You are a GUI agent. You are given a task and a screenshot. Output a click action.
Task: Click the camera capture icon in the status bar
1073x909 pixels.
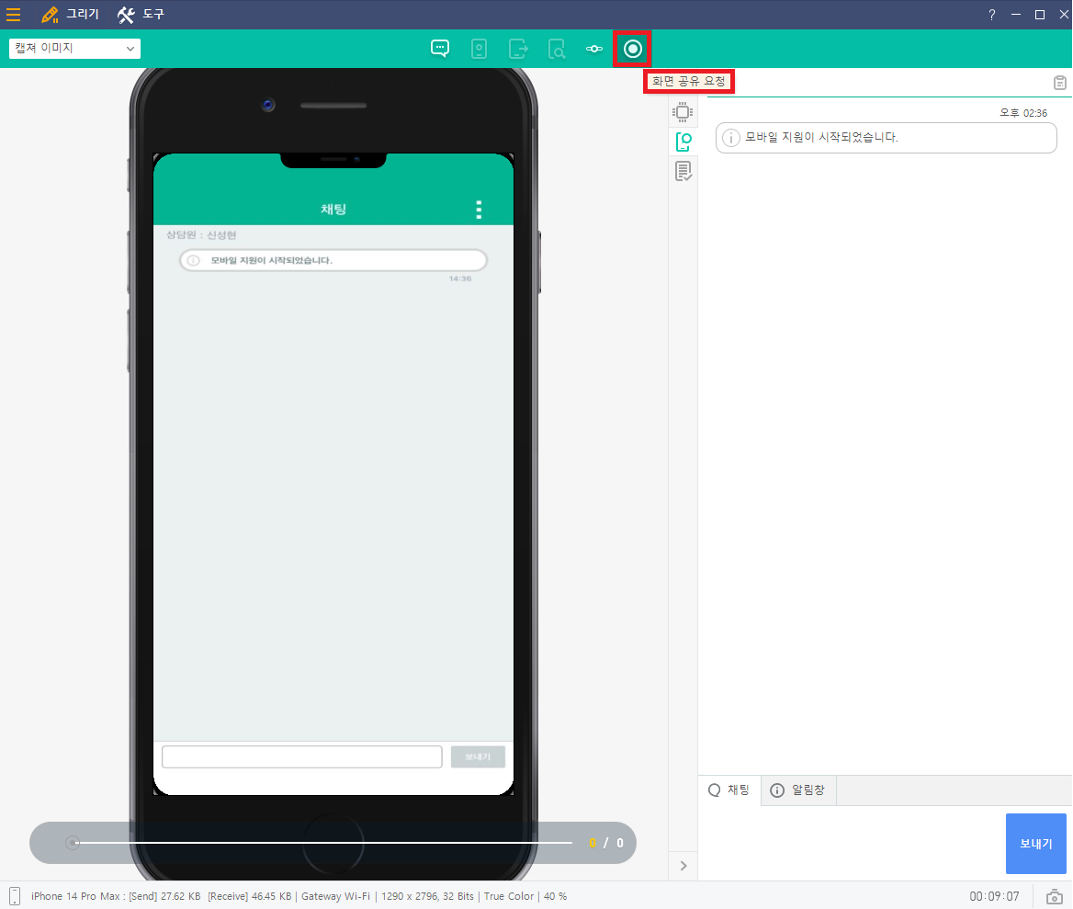tap(1054, 896)
